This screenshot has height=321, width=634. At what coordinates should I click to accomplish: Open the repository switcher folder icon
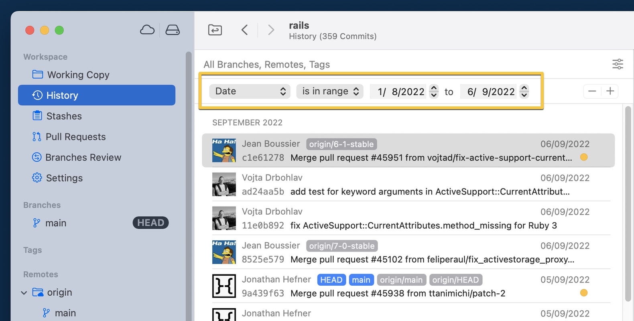click(x=215, y=30)
